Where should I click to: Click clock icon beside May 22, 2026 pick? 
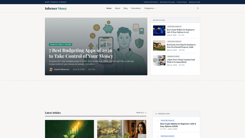pyautogui.click(x=180, y=65)
